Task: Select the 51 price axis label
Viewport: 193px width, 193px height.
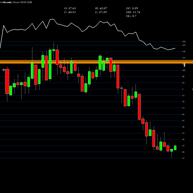Action: point(183,133)
